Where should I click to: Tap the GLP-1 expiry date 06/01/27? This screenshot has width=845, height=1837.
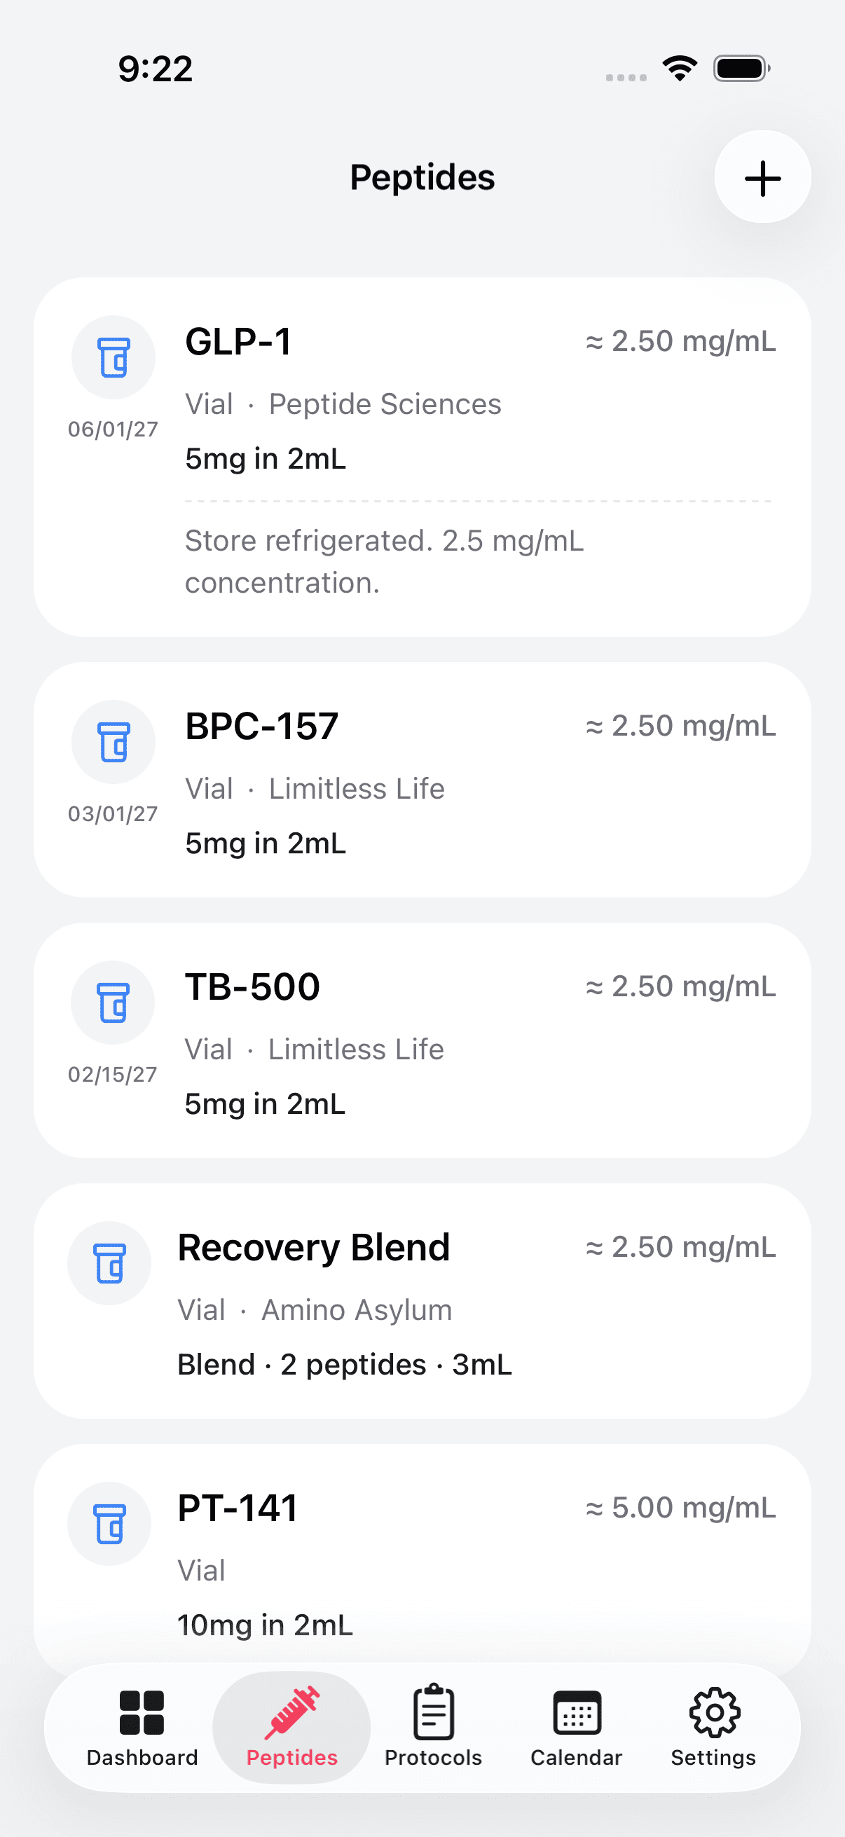(113, 429)
